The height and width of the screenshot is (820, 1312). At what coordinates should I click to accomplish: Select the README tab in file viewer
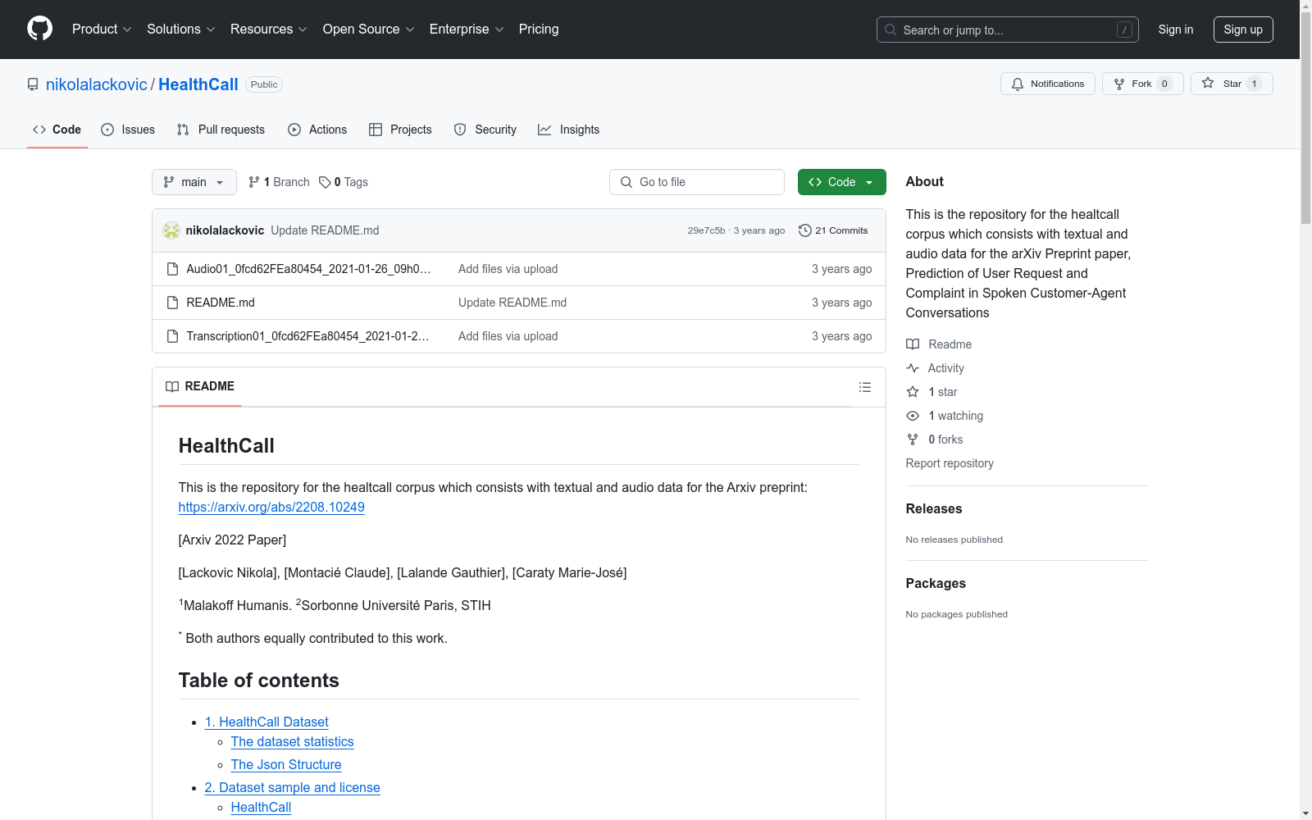(x=200, y=386)
